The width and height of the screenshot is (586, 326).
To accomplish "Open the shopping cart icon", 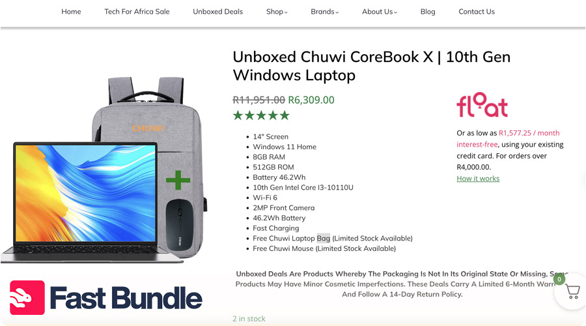I will (x=572, y=291).
